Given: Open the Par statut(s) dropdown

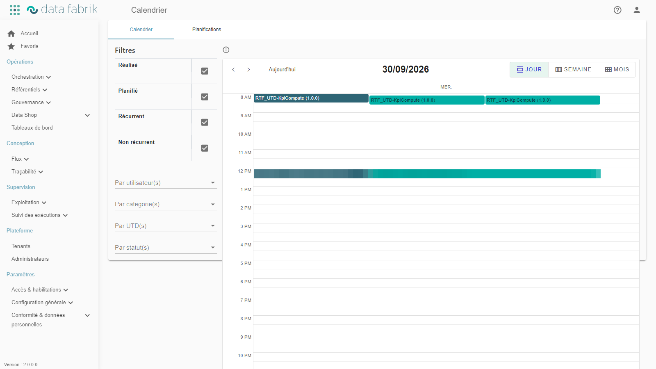Looking at the screenshot, I should pos(166,248).
